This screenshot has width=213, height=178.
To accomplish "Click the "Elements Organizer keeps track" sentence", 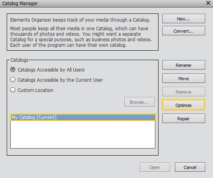I will 80,20.
